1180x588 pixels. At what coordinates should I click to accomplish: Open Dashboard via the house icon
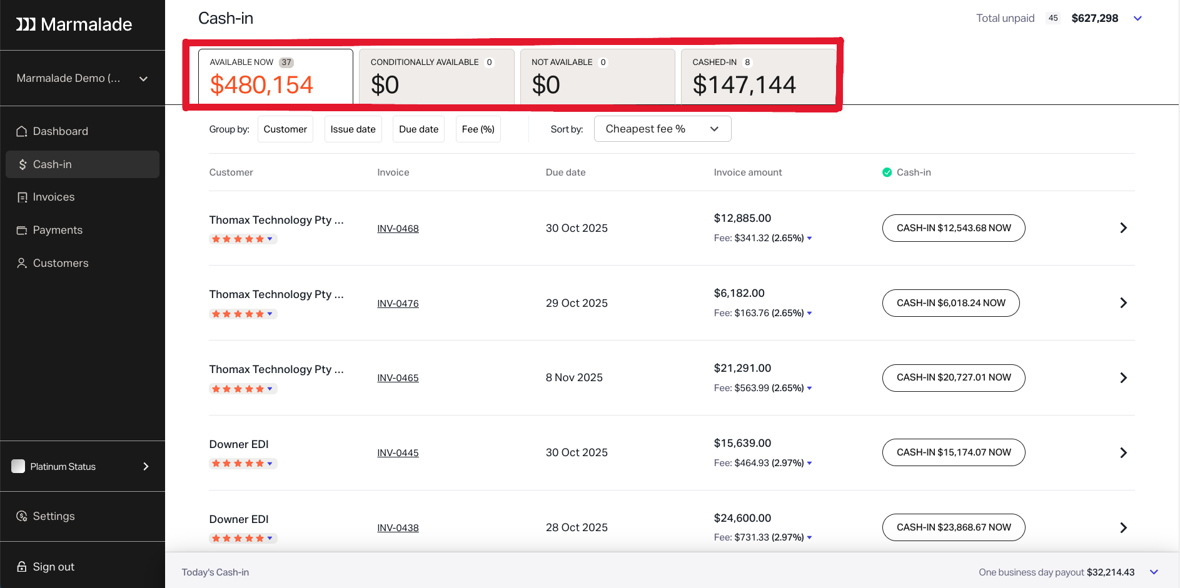click(x=22, y=131)
